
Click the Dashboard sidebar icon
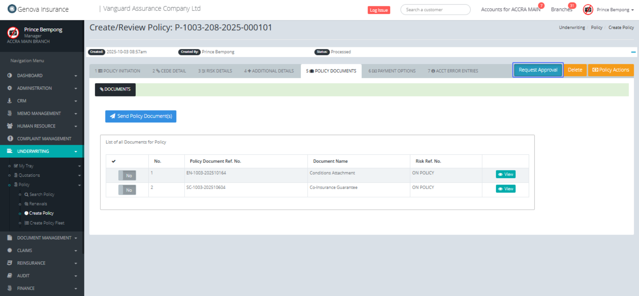tap(10, 75)
